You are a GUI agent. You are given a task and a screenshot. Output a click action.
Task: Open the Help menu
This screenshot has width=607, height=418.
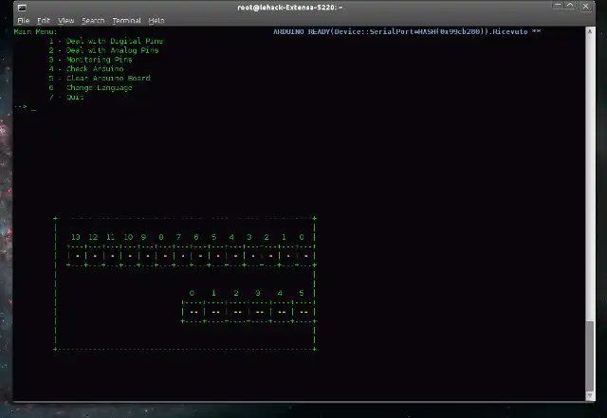click(156, 20)
